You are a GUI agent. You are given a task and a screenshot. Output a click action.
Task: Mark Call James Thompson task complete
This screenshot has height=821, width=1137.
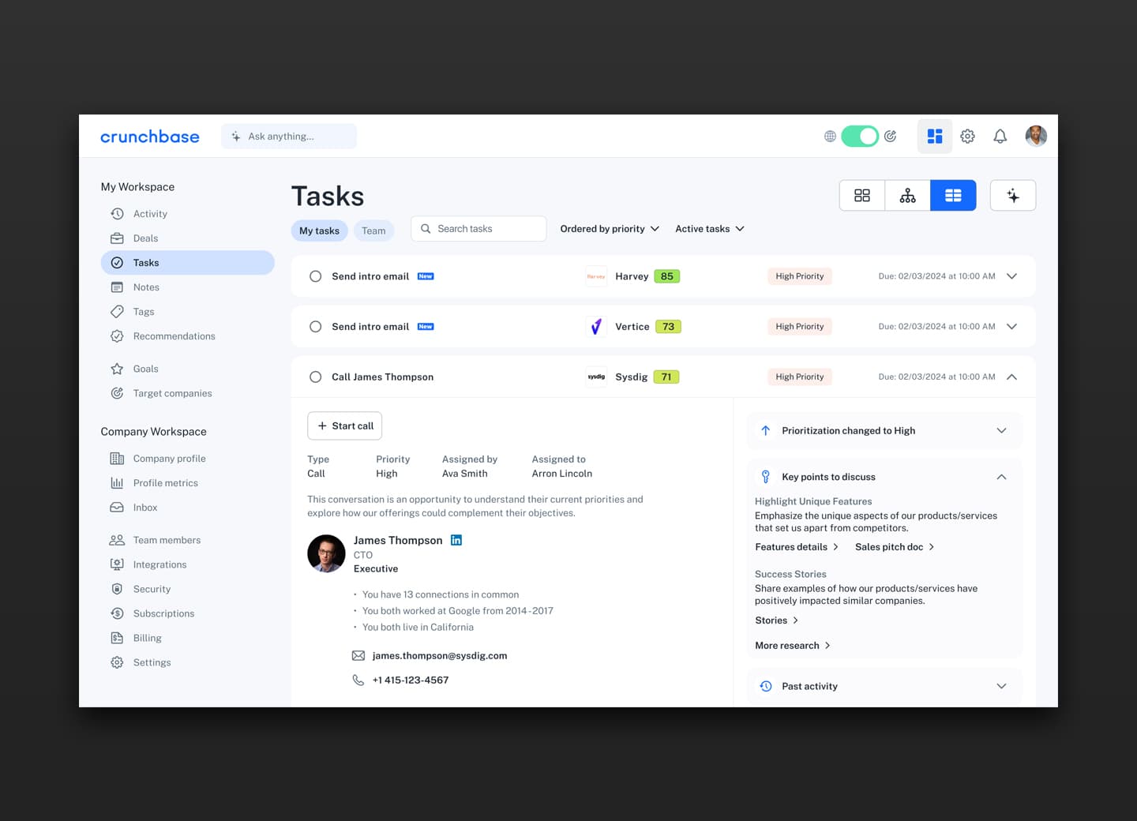pos(316,377)
